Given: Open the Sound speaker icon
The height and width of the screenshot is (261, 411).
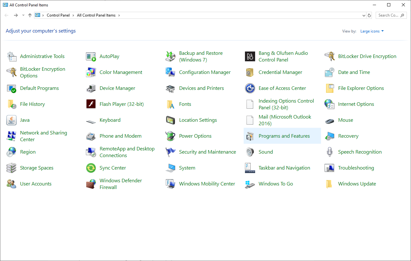Looking at the screenshot, I should (x=250, y=152).
